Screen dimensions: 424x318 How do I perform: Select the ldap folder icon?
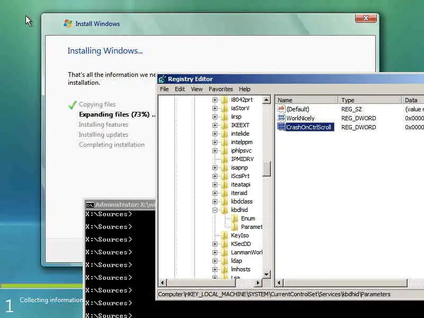pos(224,261)
